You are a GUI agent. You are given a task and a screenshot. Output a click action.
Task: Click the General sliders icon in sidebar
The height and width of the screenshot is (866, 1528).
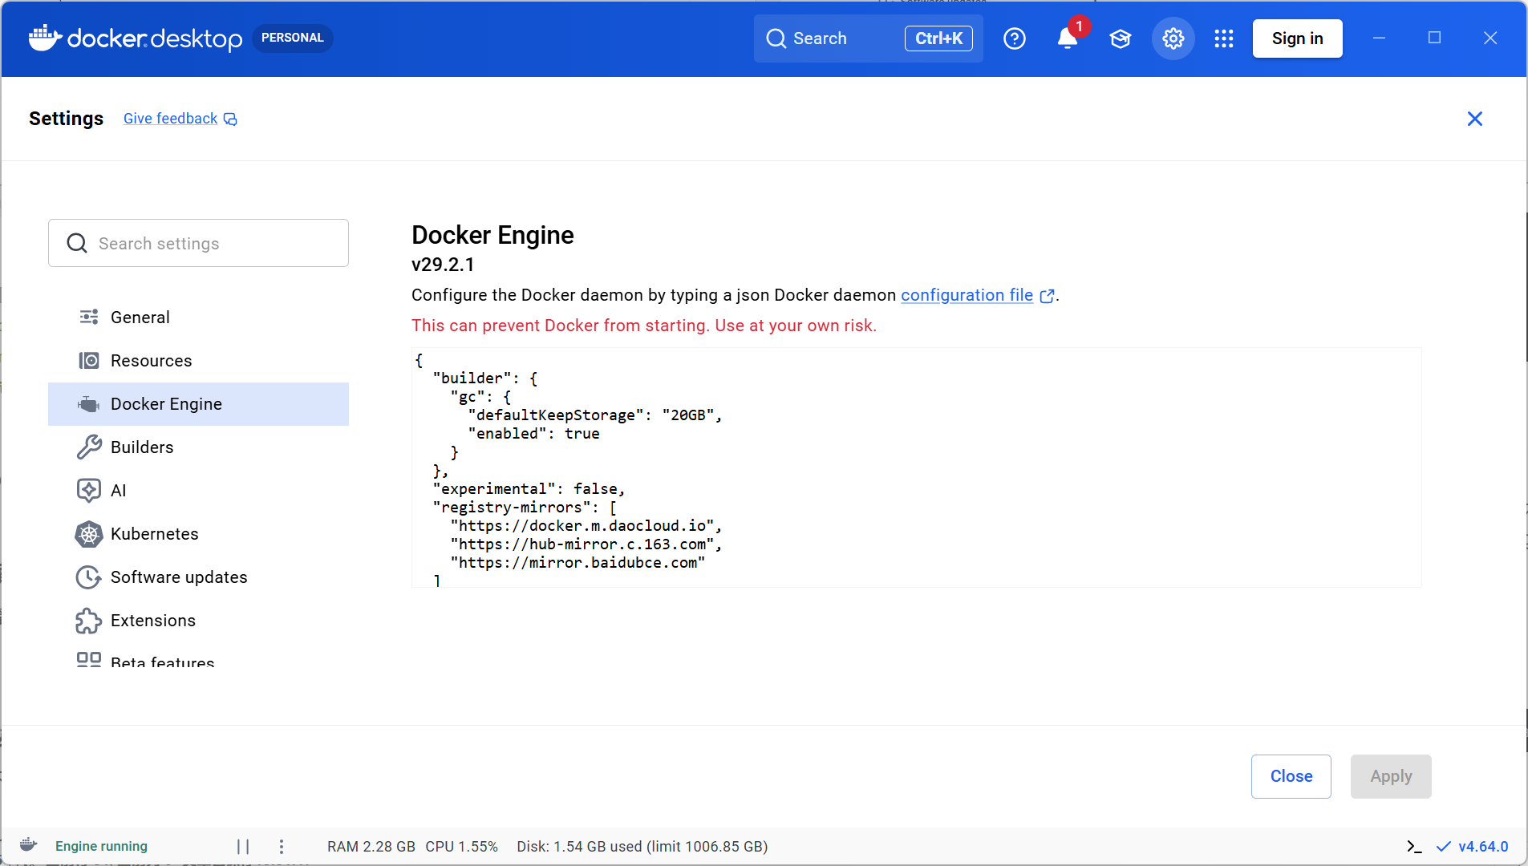89,317
